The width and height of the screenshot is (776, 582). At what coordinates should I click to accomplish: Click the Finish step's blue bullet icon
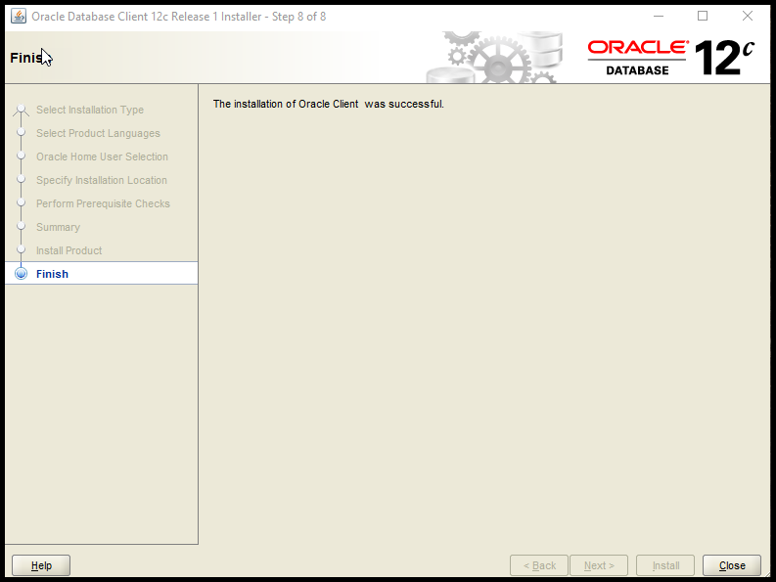pos(21,273)
